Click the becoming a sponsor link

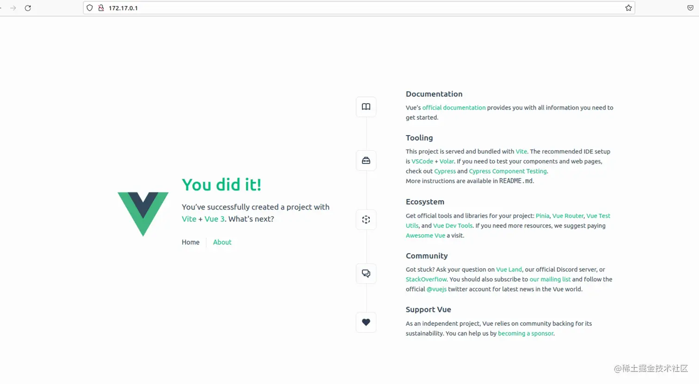coord(525,334)
